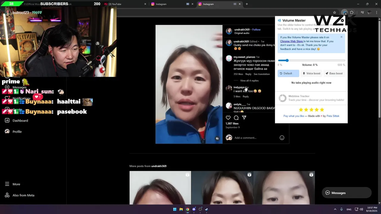View the 1,387 likes list

pyautogui.click(x=232, y=123)
